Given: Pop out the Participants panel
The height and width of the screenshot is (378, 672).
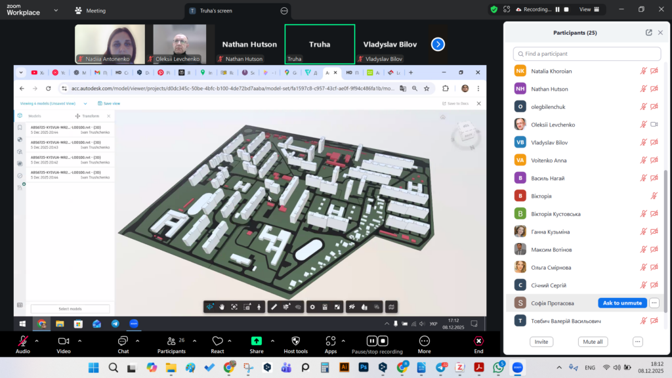Looking at the screenshot, I should [649, 32].
